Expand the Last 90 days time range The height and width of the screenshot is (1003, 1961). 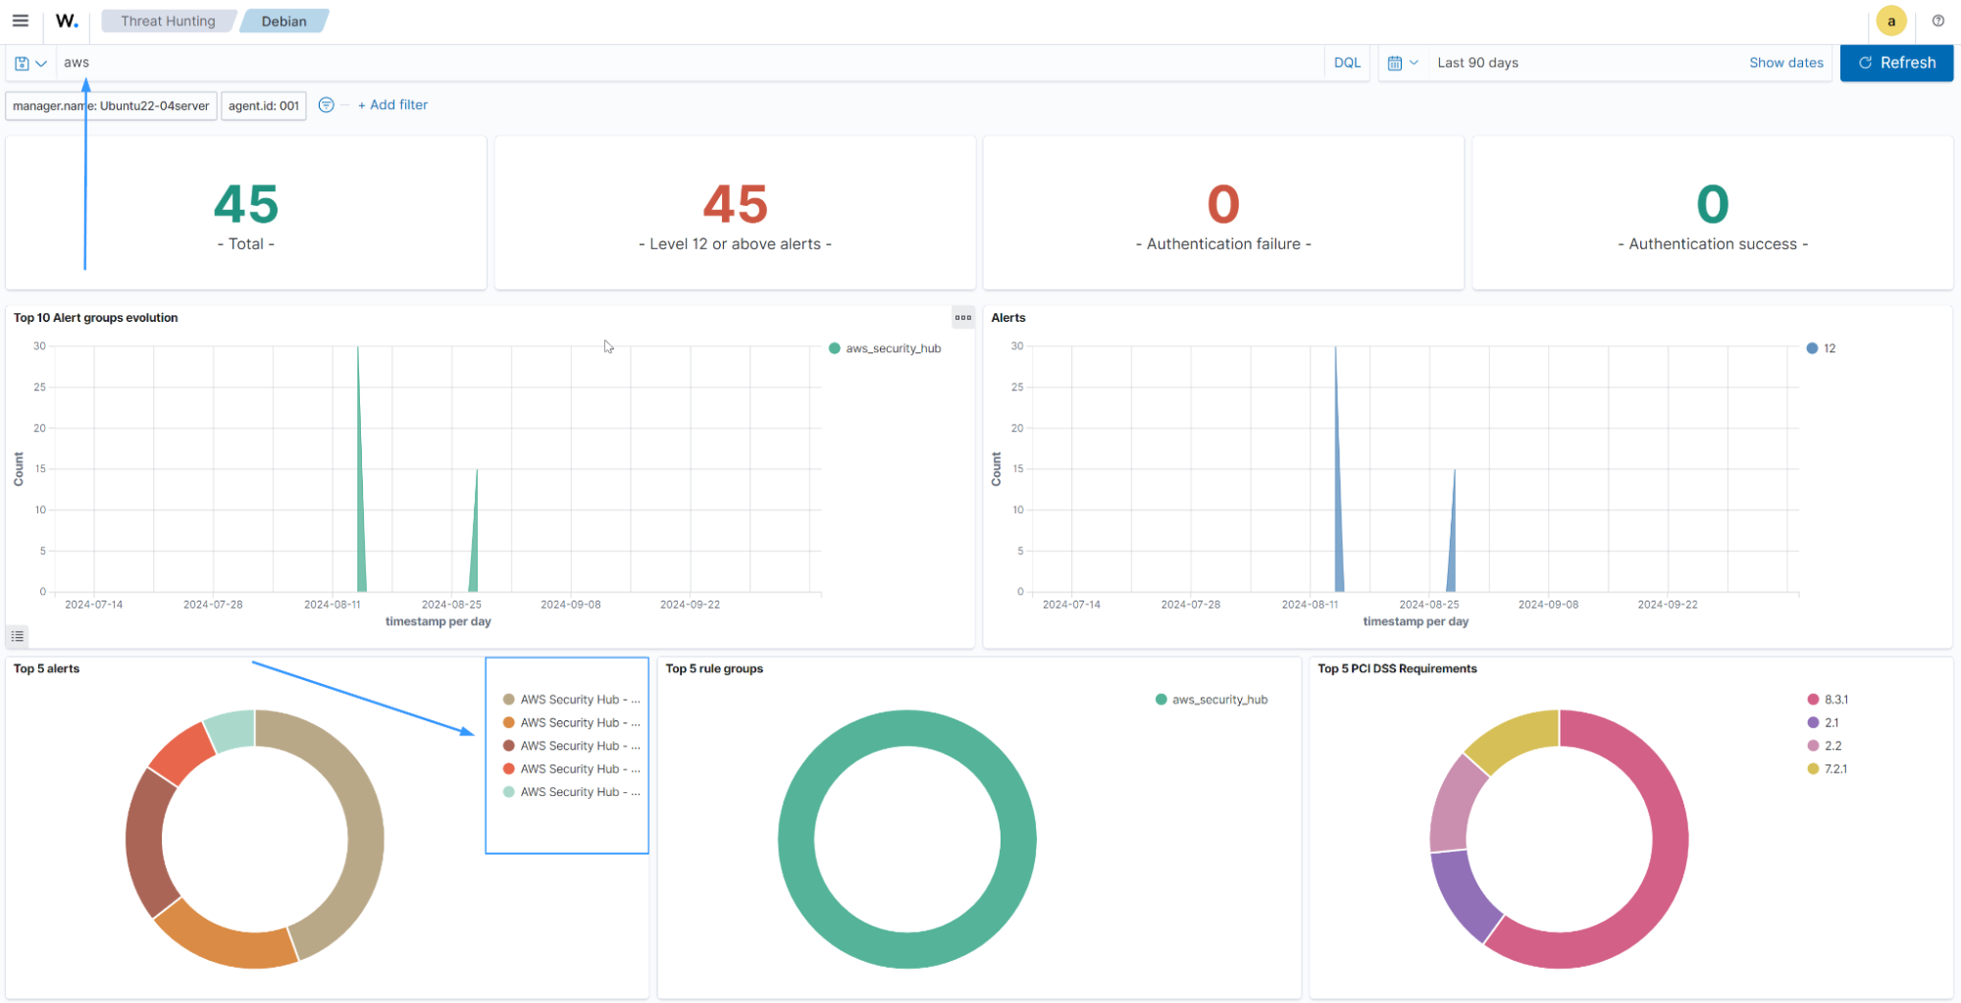[1476, 63]
